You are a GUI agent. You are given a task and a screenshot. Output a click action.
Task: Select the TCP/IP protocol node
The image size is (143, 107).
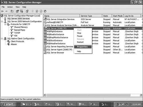pyautogui.click(x=17, y=33)
